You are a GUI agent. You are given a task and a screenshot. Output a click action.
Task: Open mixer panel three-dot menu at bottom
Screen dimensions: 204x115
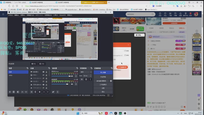[x=58, y=92]
